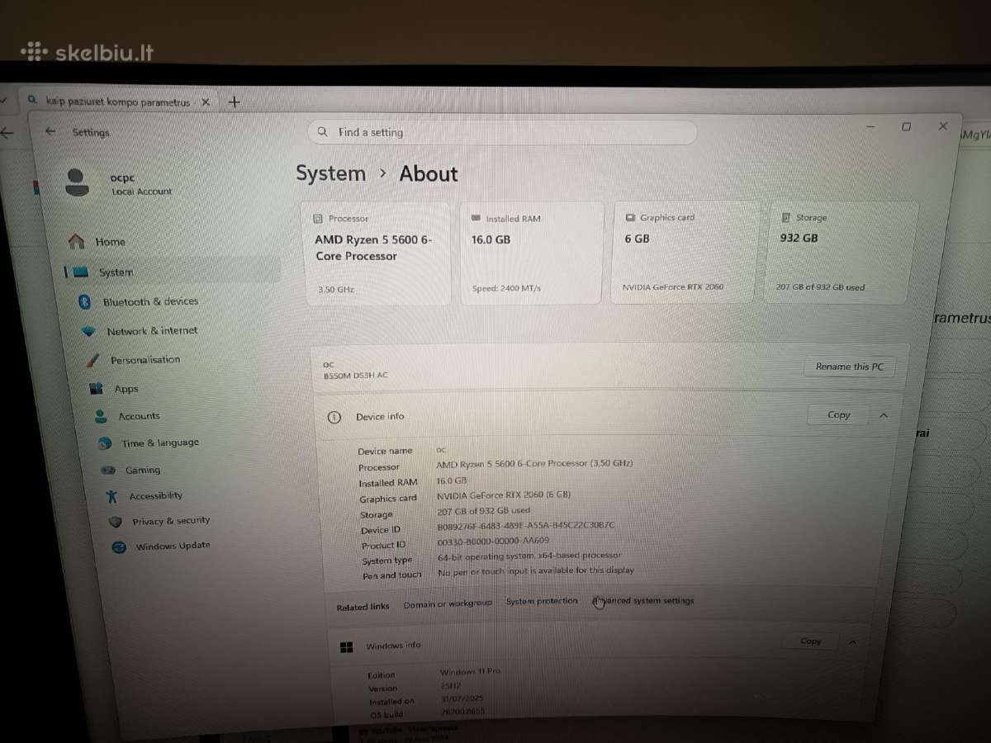Click the Settings back arrow
991x743 pixels.
coord(50,131)
